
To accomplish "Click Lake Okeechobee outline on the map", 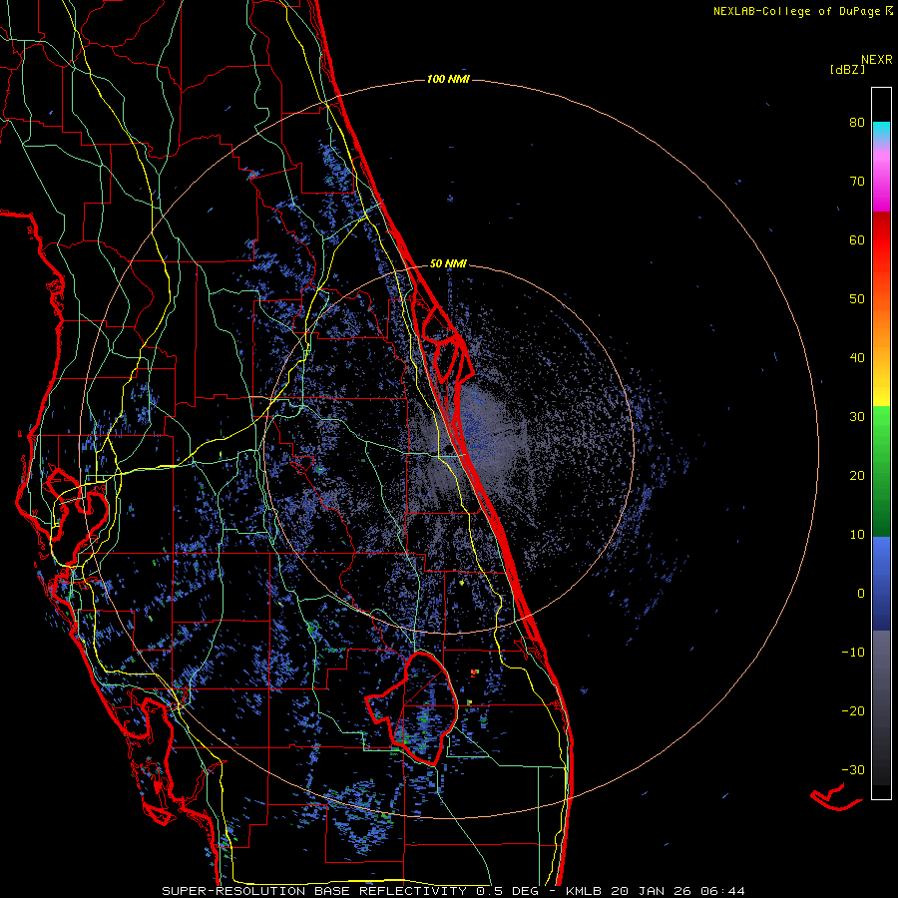I will point(412,708).
